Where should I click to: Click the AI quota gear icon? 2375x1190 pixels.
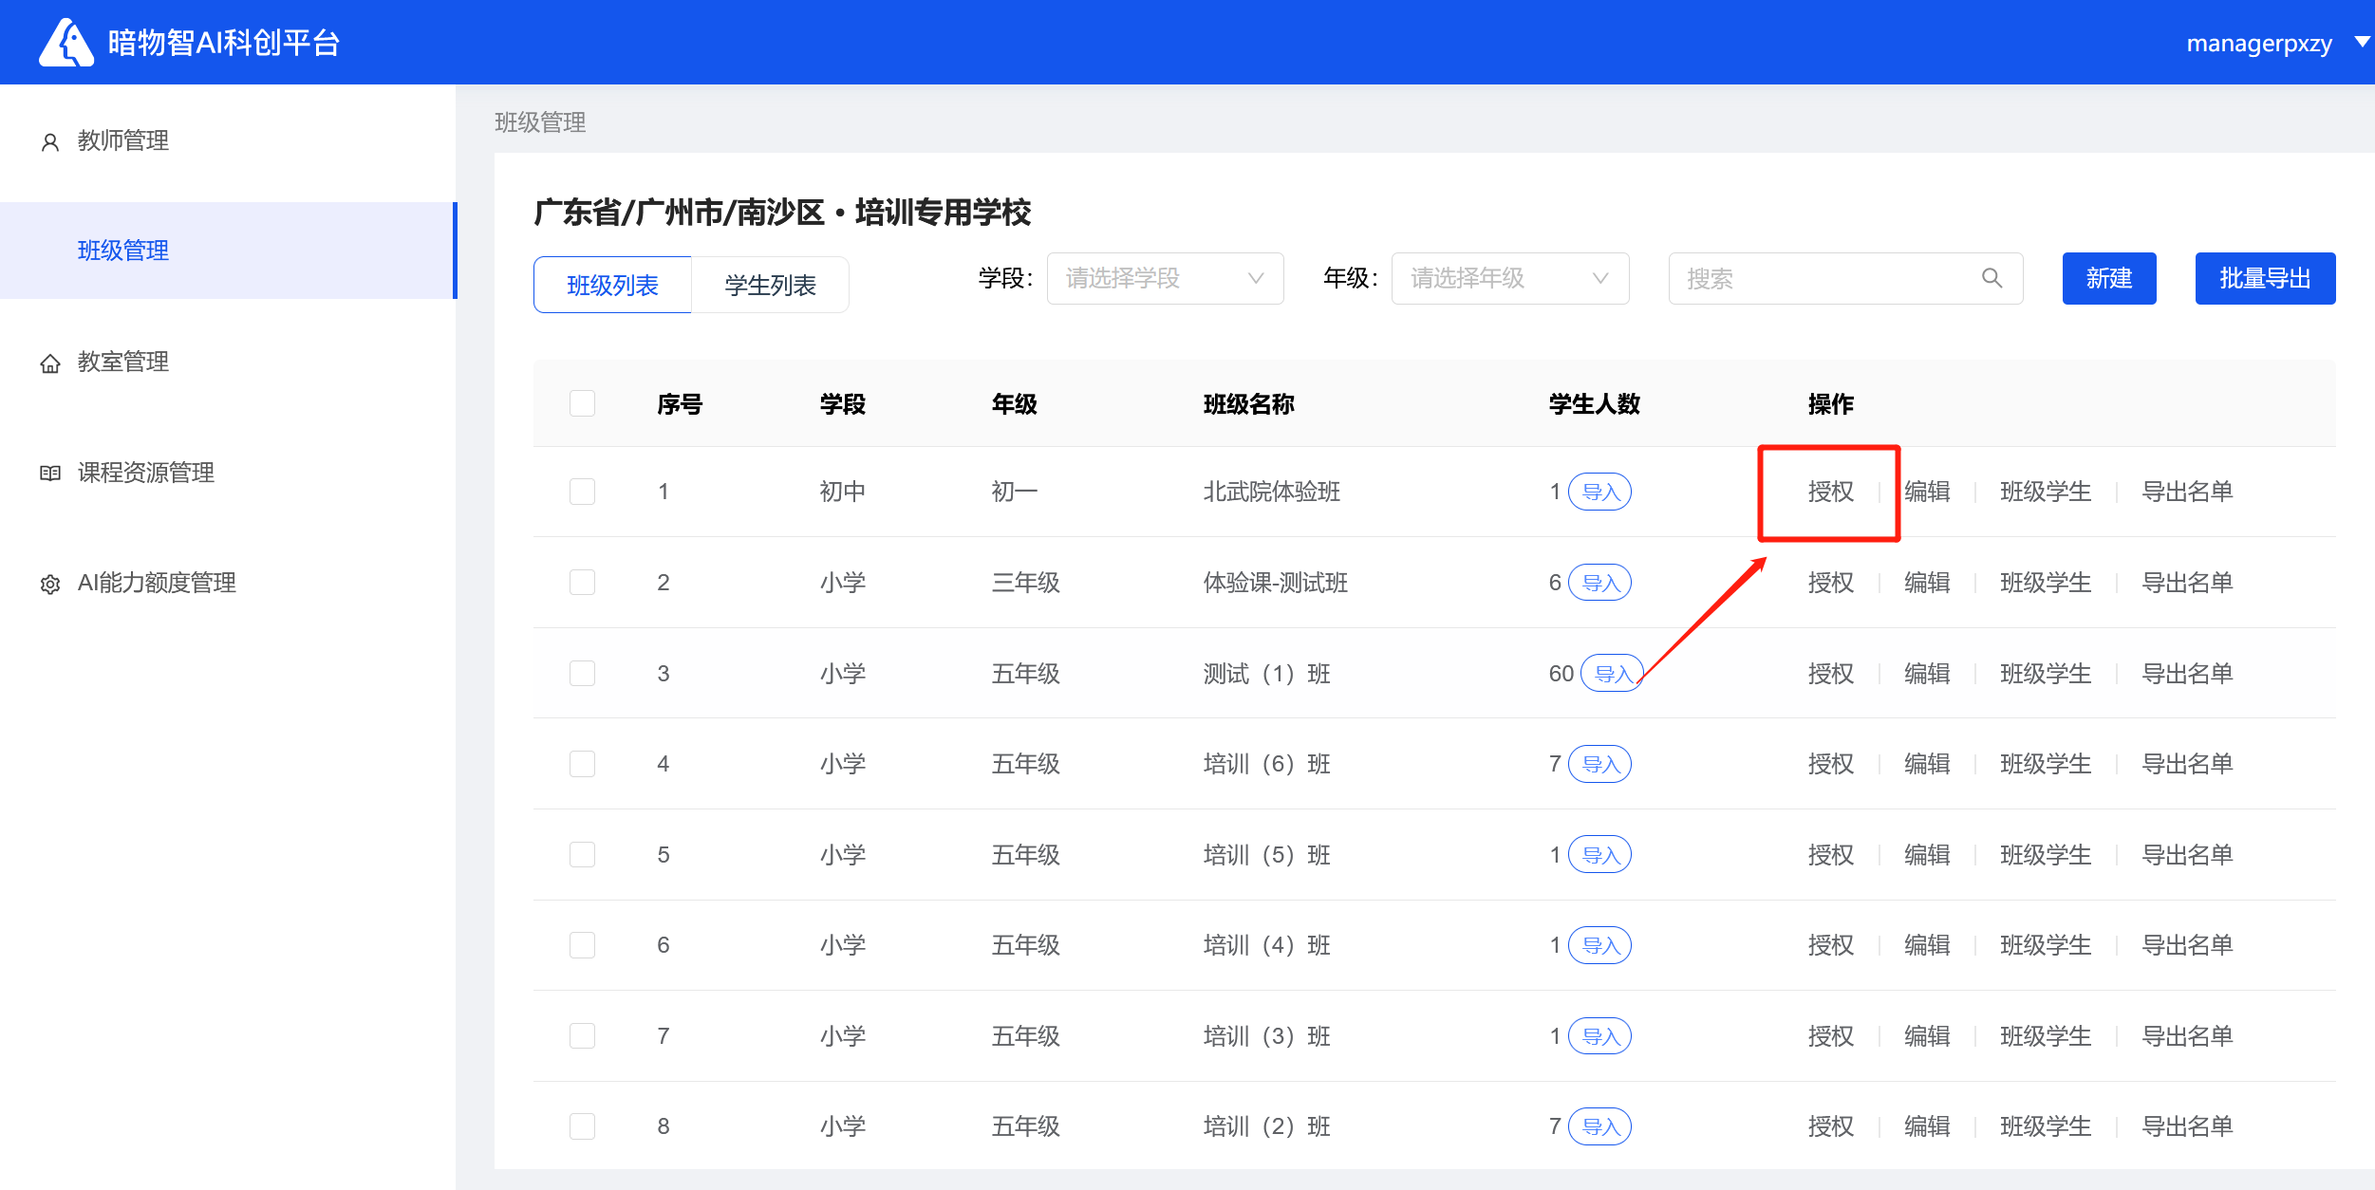point(50,585)
